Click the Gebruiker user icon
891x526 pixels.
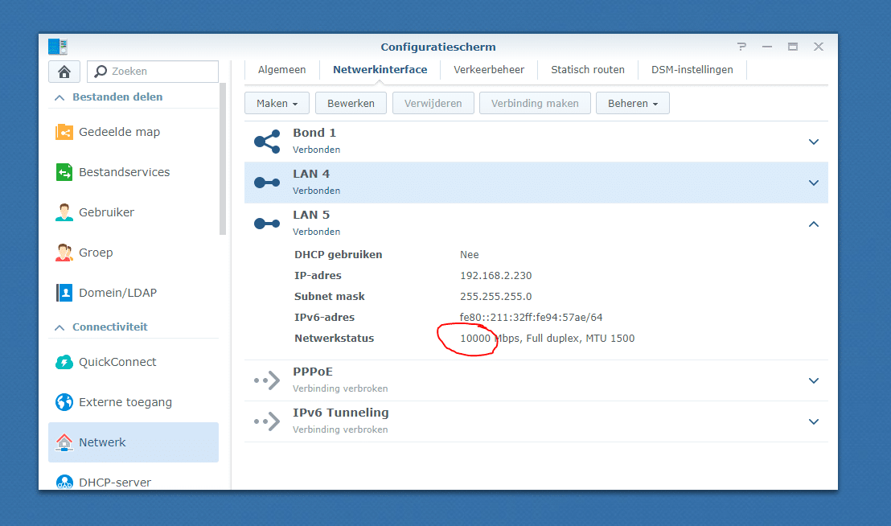coord(64,212)
